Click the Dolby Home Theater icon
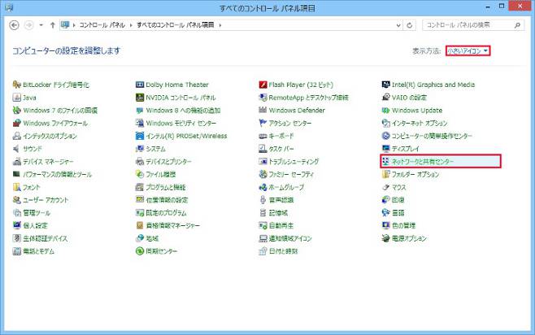The width and height of the screenshot is (535, 335). pyautogui.click(x=140, y=85)
